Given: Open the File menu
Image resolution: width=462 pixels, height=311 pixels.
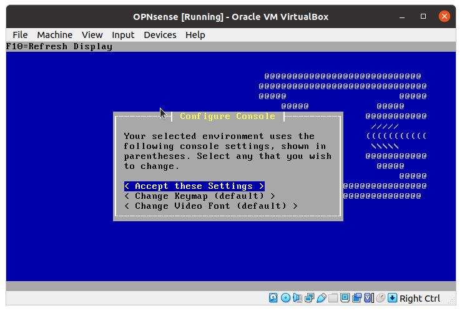Looking at the screenshot, I should point(20,35).
